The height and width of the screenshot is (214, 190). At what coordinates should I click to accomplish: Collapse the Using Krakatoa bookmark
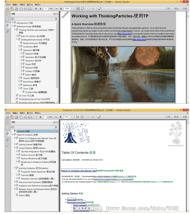pos(15,148)
